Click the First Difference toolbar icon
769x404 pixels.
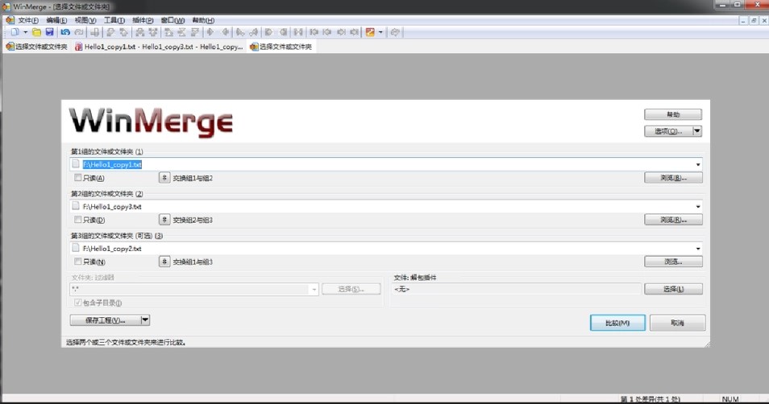pyautogui.click(x=168, y=32)
